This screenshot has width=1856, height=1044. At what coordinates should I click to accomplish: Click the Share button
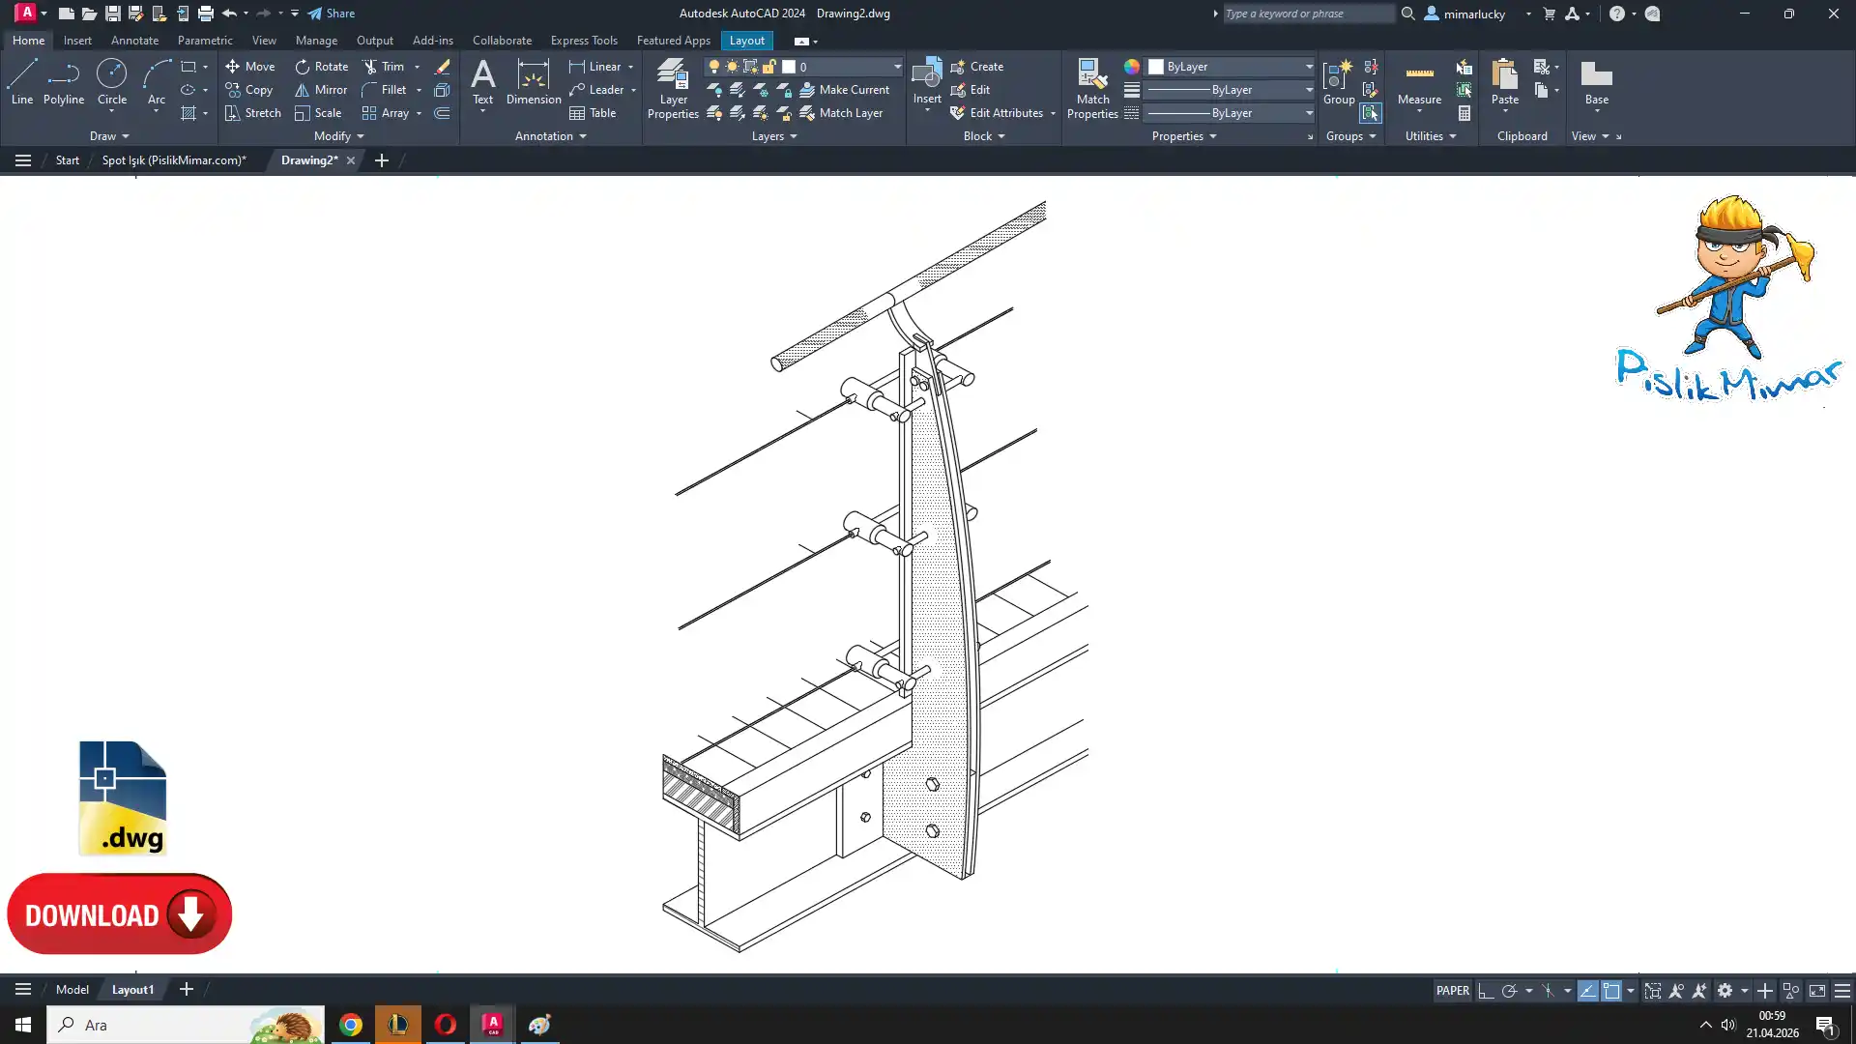tap(332, 14)
